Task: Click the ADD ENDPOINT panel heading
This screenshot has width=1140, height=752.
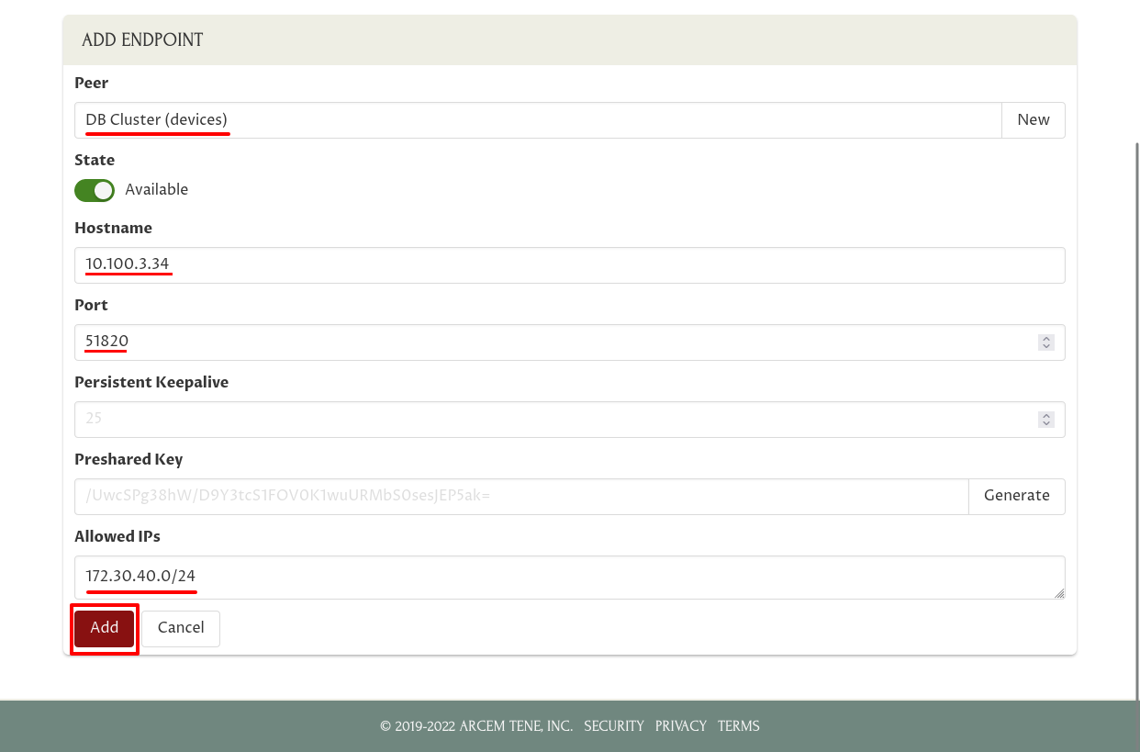Action: point(142,40)
